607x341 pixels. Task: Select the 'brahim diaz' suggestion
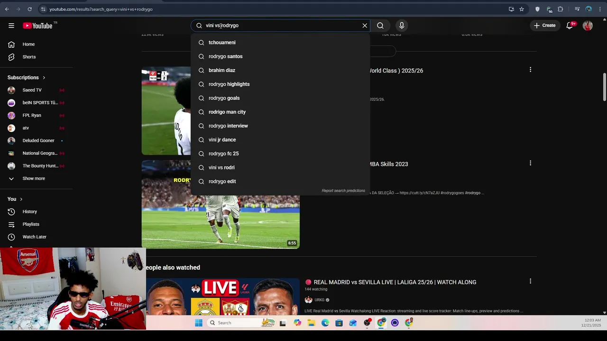(x=280, y=70)
